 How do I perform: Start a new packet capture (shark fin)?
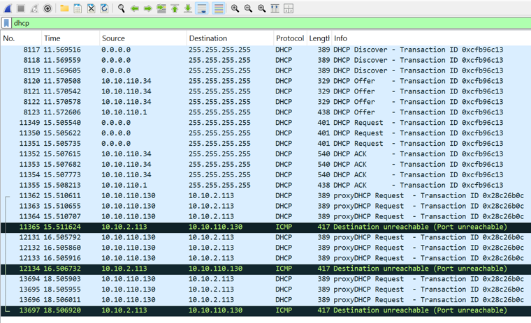[8, 8]
